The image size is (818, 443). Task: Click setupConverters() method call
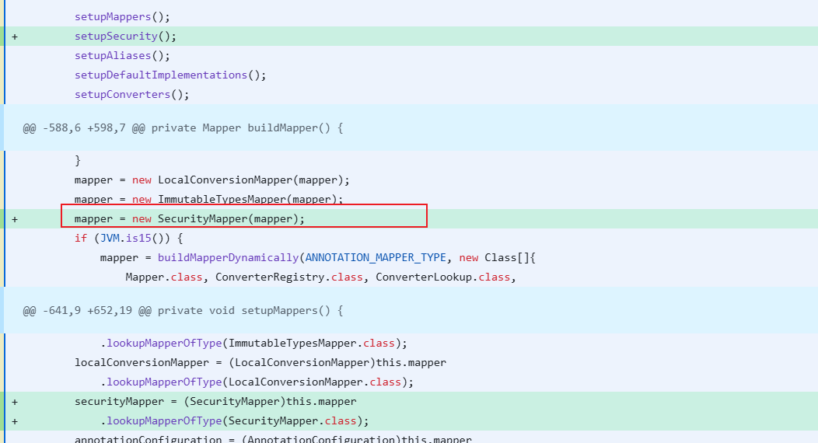coord(131,94)
